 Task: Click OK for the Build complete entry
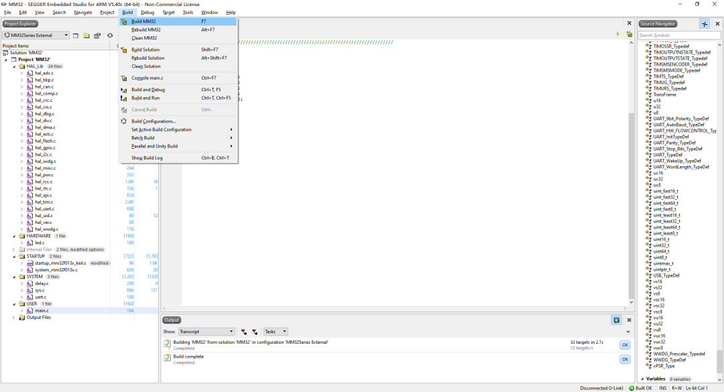(x=625, y=359)
